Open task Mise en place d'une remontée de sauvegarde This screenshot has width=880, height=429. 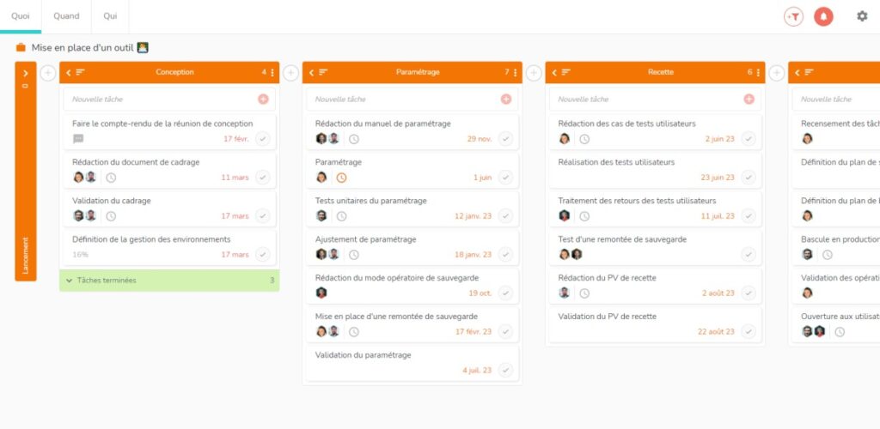(x=397, y=317)
